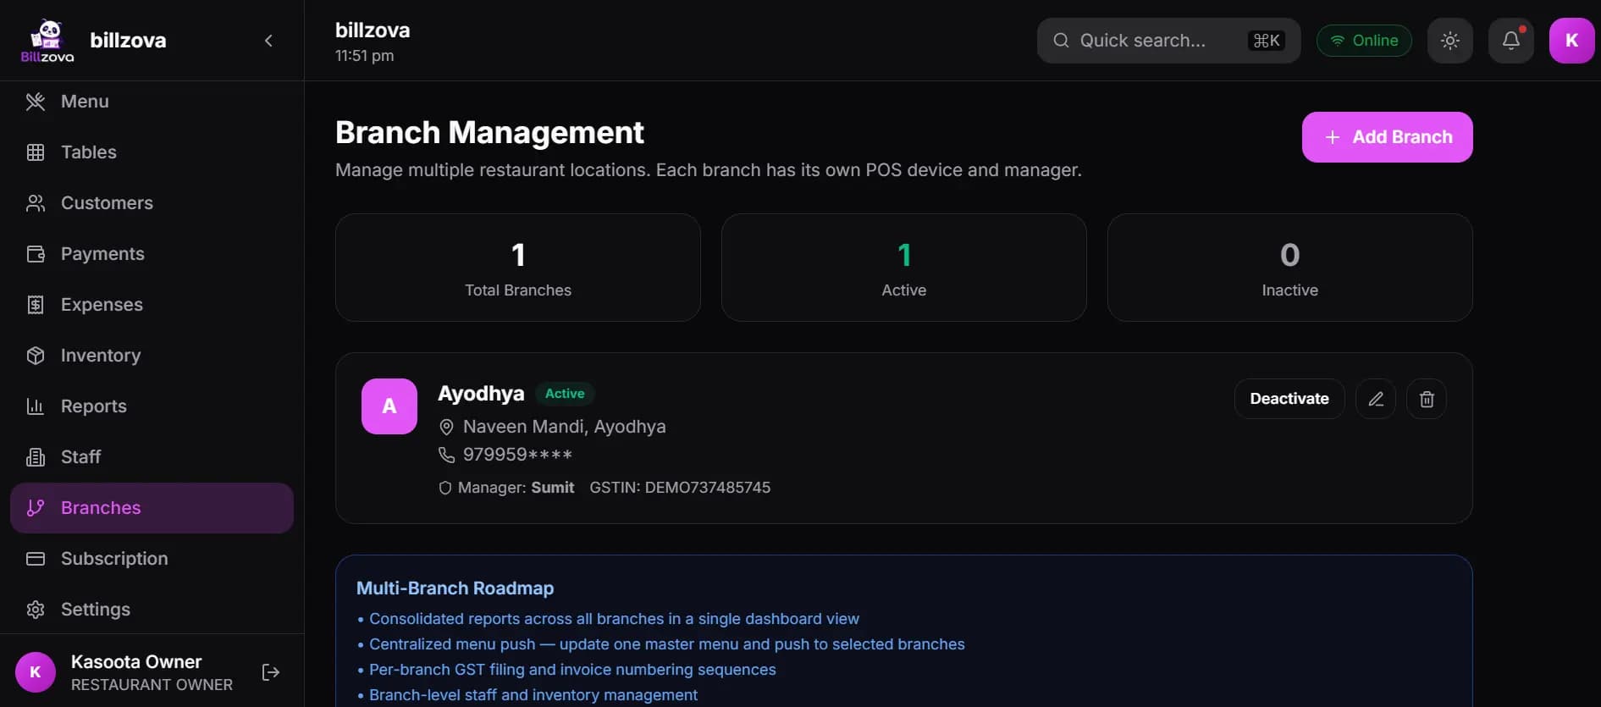Screen dimensions: 1601x707
Task: Open the Menu section in the sidebar
Action: pyautogui.click(x=152, y=102)
